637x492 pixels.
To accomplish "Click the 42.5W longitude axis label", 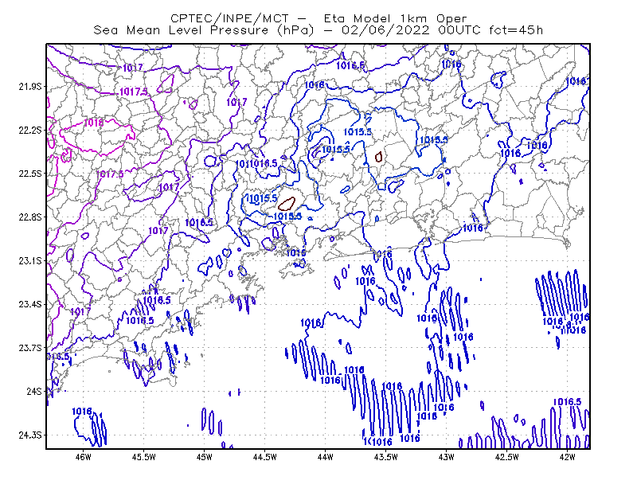I will coord(507,457).
